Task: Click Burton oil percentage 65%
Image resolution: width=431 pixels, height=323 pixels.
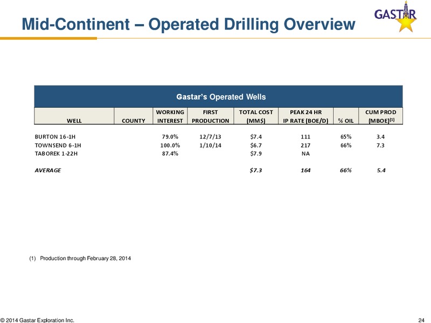Action: [346, 137]
